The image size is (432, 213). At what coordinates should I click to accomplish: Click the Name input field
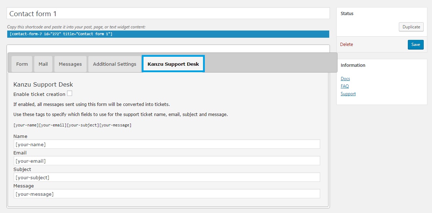coord(167,144)
